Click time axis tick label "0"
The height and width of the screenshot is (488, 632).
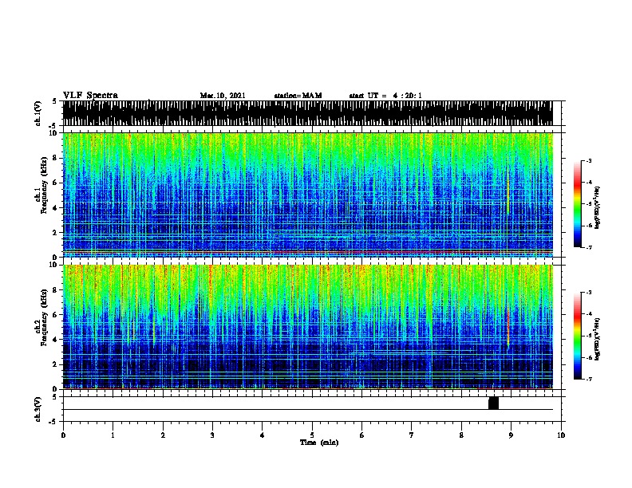pyautogui.click(x=63, y=435)
